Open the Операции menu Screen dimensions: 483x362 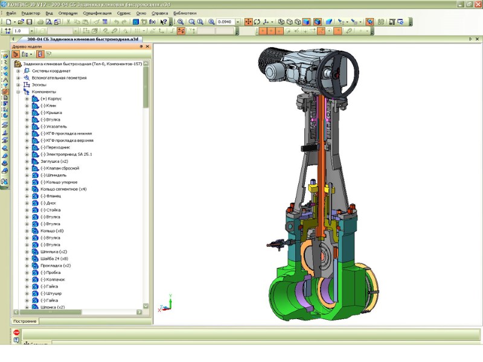coord(68,12)
